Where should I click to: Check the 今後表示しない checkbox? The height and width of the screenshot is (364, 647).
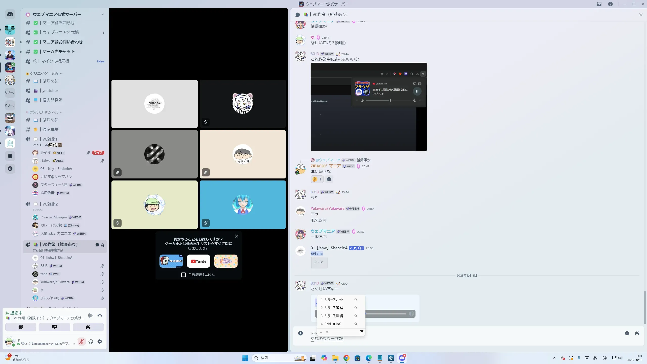click(x=183, y=275)
